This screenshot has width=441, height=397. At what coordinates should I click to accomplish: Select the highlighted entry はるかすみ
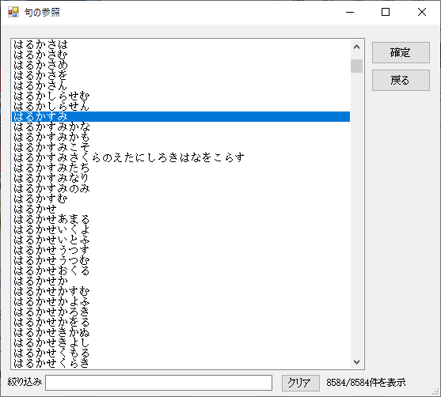point(181,116)
